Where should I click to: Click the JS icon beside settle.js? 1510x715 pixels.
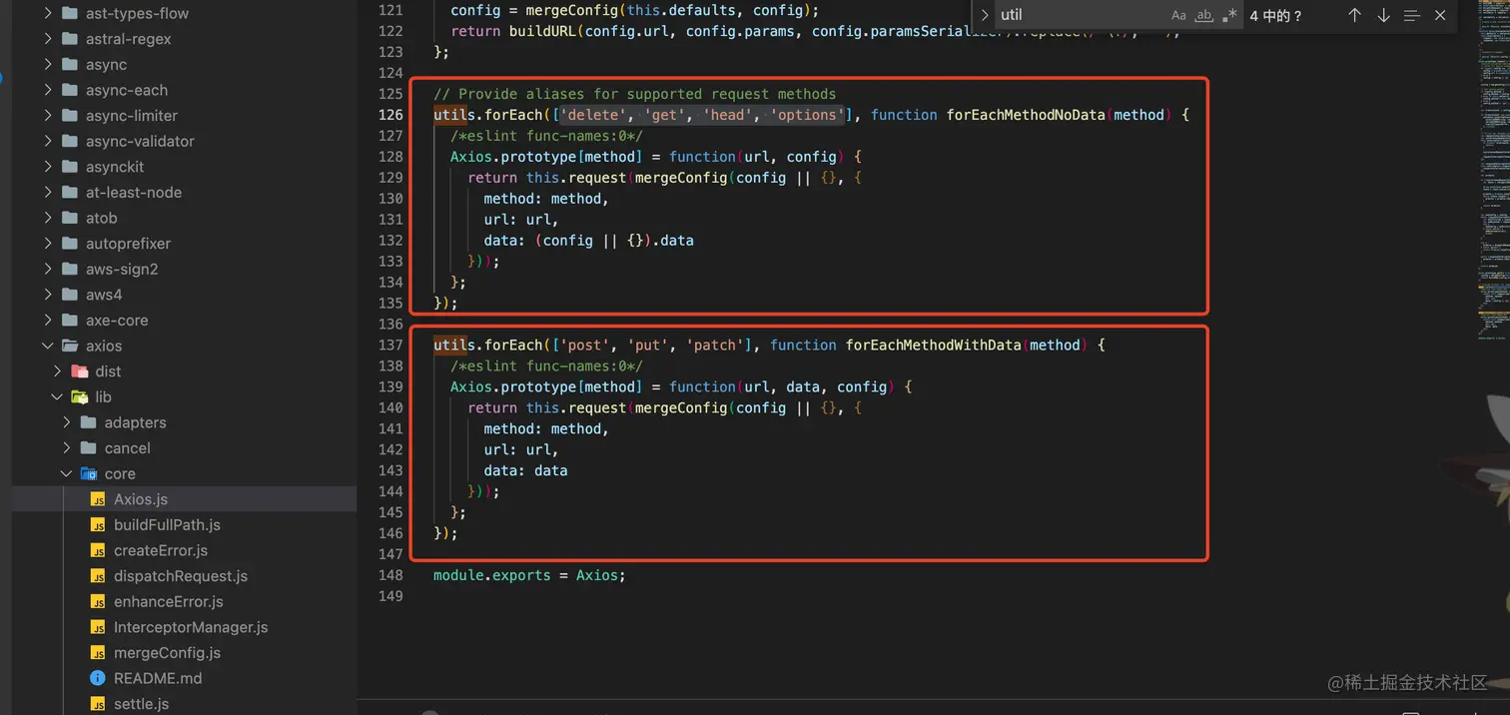[x=98, y=704]
